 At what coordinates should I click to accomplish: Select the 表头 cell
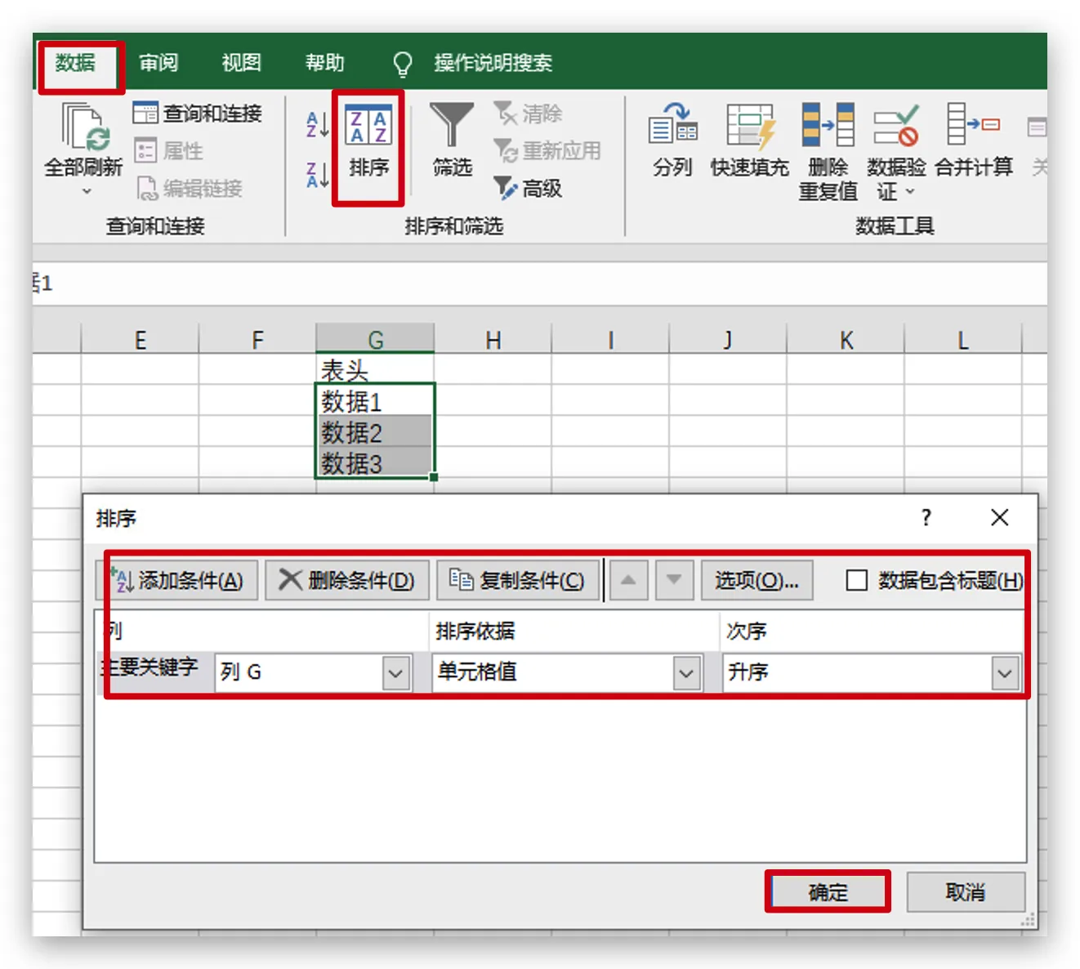pos(375,369)
